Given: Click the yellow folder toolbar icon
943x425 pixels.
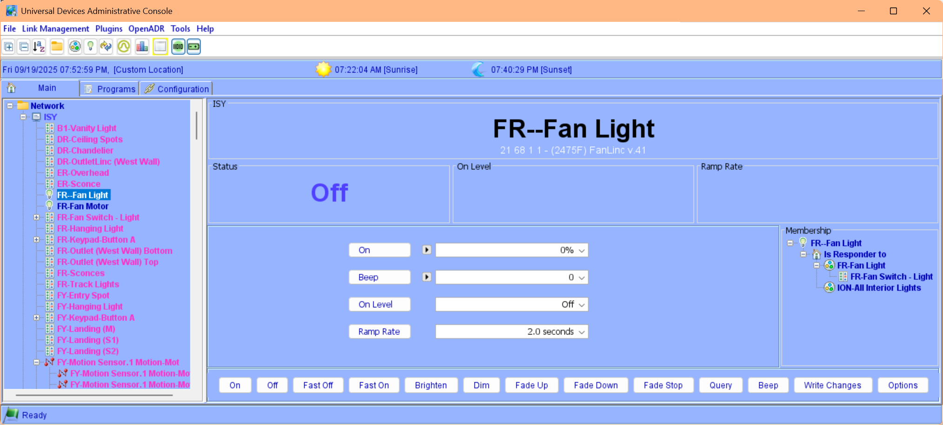Looking at the screenshot, I should 57,47.
